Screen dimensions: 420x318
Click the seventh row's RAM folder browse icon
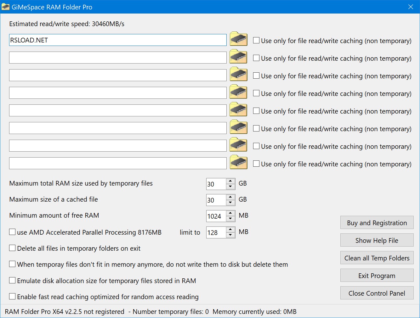coord(238,145)
